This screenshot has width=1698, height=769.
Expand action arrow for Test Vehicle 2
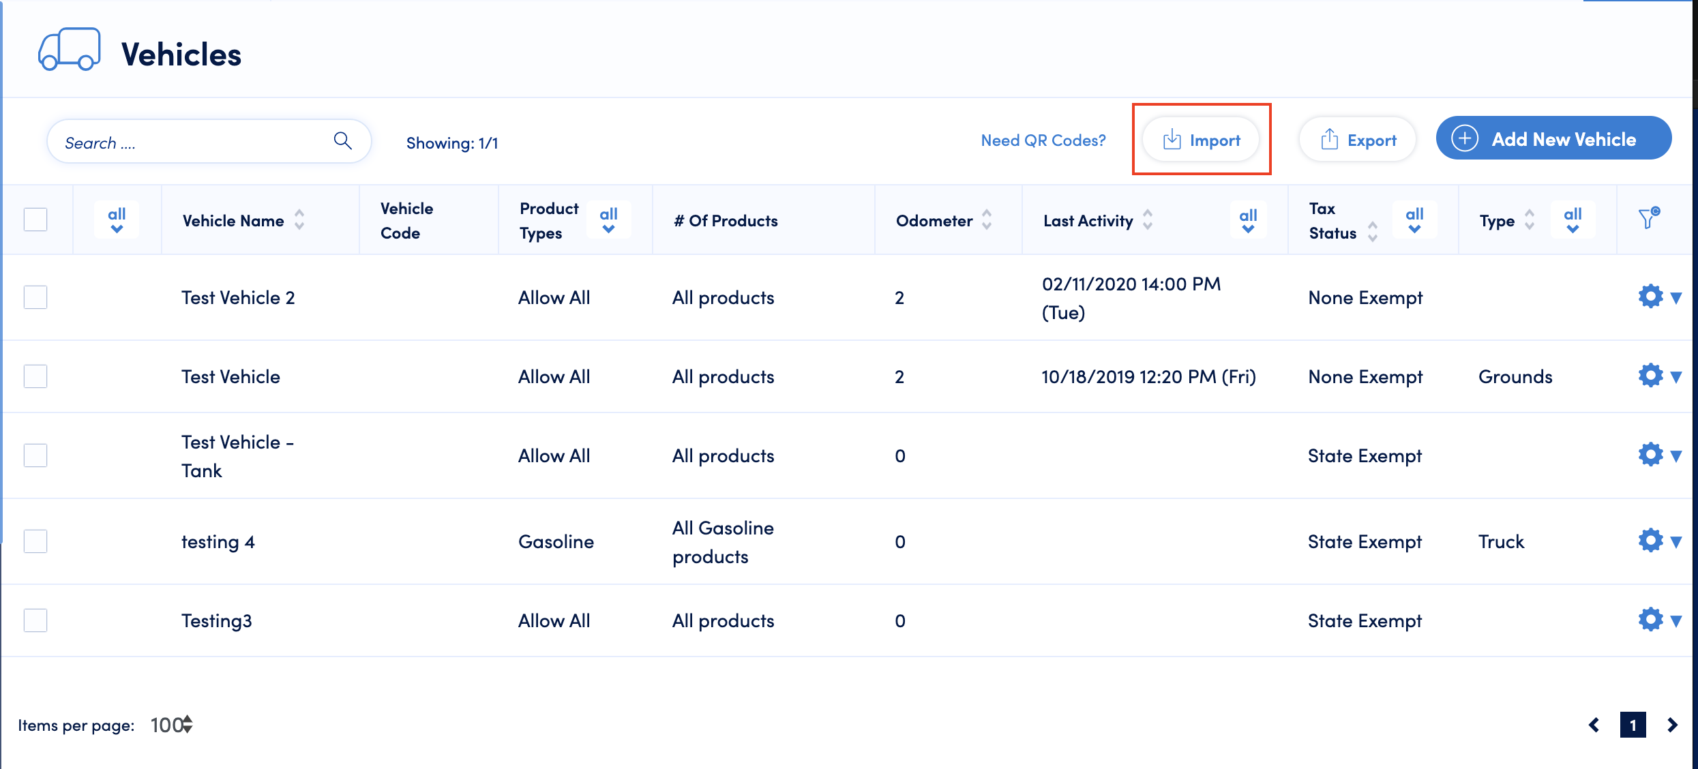(x=1676, y=298)
